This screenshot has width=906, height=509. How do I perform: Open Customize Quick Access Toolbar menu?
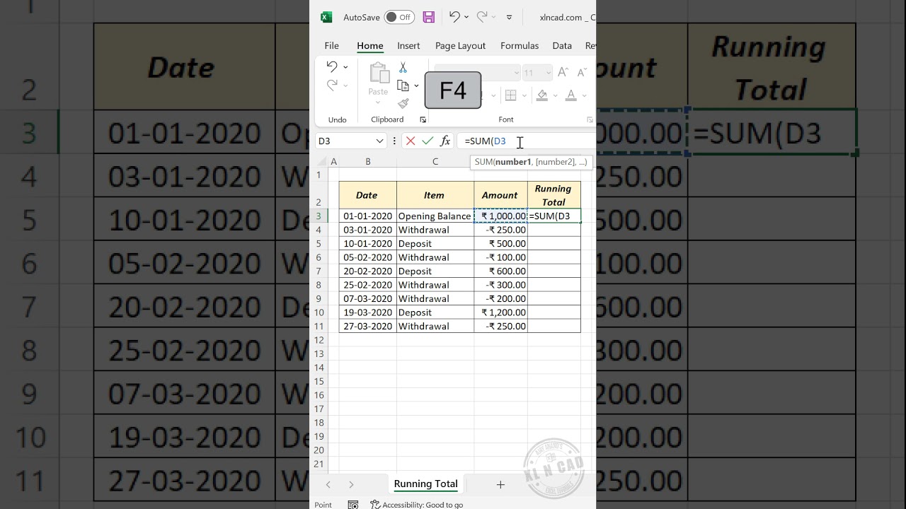tap(509, 17)
